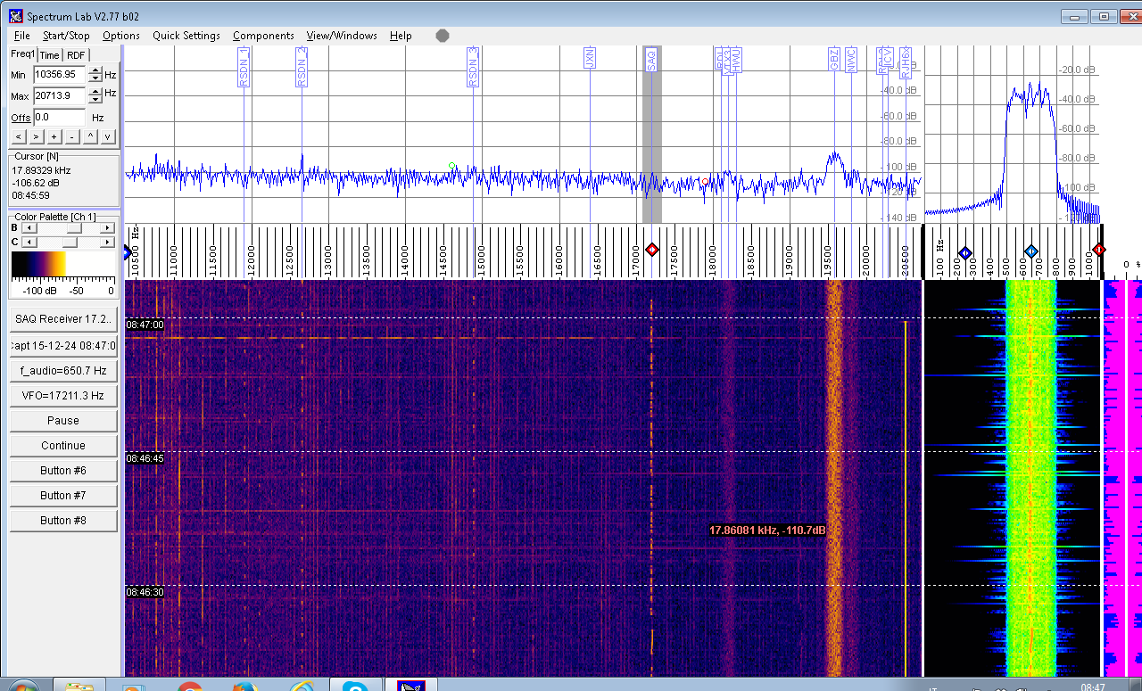Click 'Button #8'
Image resolution: width=1142 pixels, height=691 pixels.
(63, 520)
